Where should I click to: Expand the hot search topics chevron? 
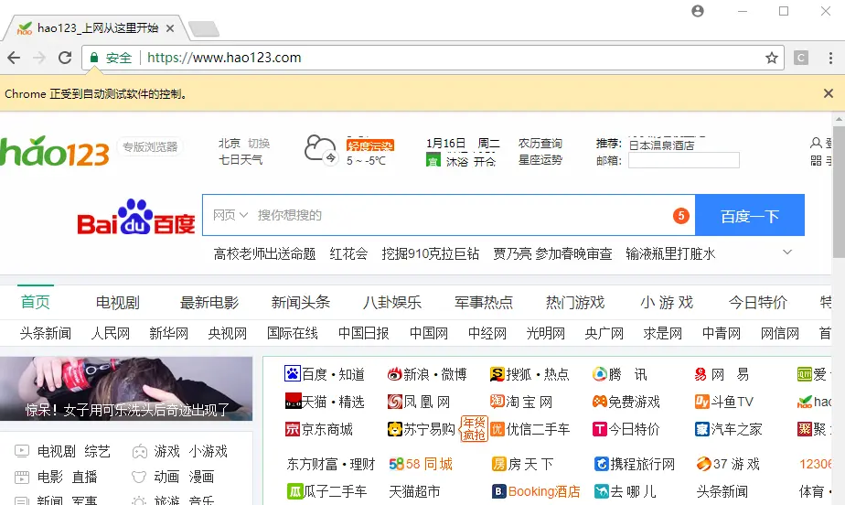787,252
